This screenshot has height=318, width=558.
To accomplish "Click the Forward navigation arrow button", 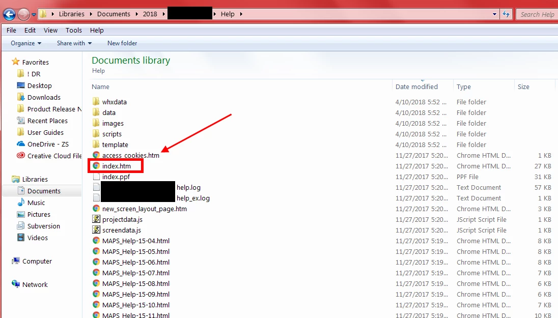I will pos(23,14).
